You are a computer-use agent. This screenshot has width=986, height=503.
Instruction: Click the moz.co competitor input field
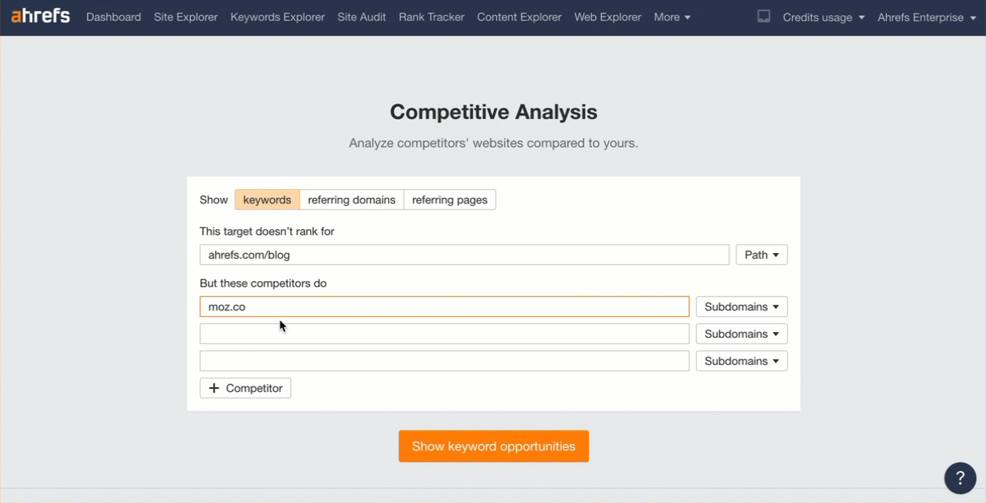click(x=443, y=306)
